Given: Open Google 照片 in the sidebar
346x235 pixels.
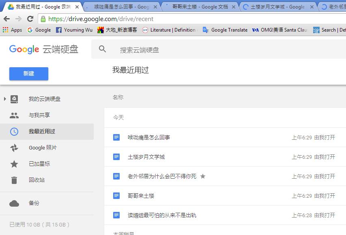Looking at the screenshot, I should 43,148.
